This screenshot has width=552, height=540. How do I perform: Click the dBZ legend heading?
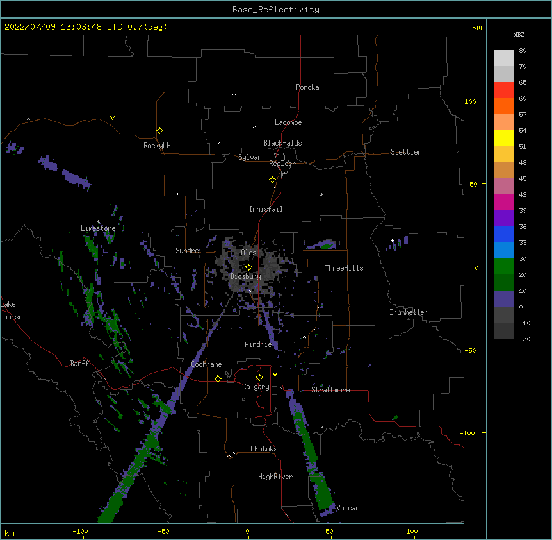(519, 35)
